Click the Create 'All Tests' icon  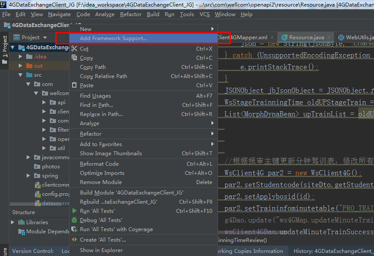pyautogui.click(x=74, y=239)
